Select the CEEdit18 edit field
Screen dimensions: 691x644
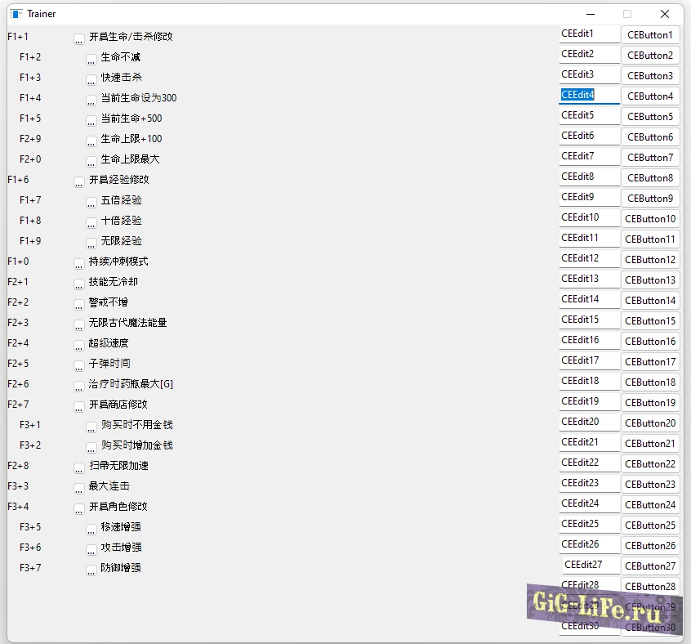[x=589, y=382]
